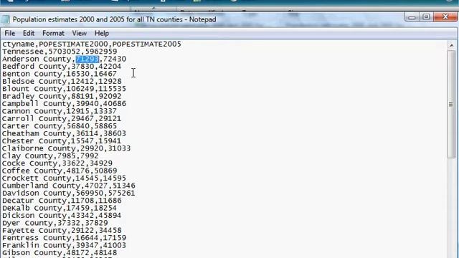Click the Dickson County line

pos(62,216)
